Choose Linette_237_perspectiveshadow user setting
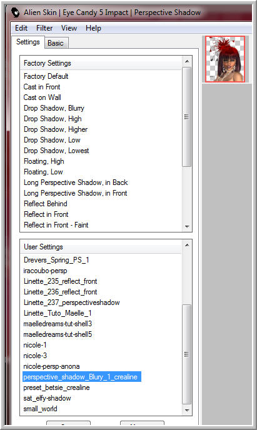 click(71, 302)
